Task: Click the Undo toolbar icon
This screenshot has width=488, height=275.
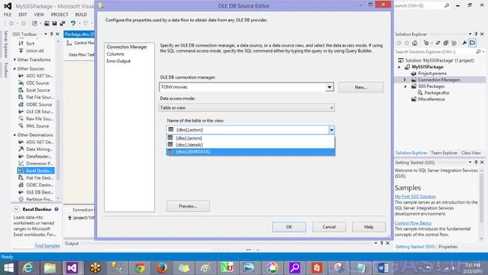Action: [73, 23]
